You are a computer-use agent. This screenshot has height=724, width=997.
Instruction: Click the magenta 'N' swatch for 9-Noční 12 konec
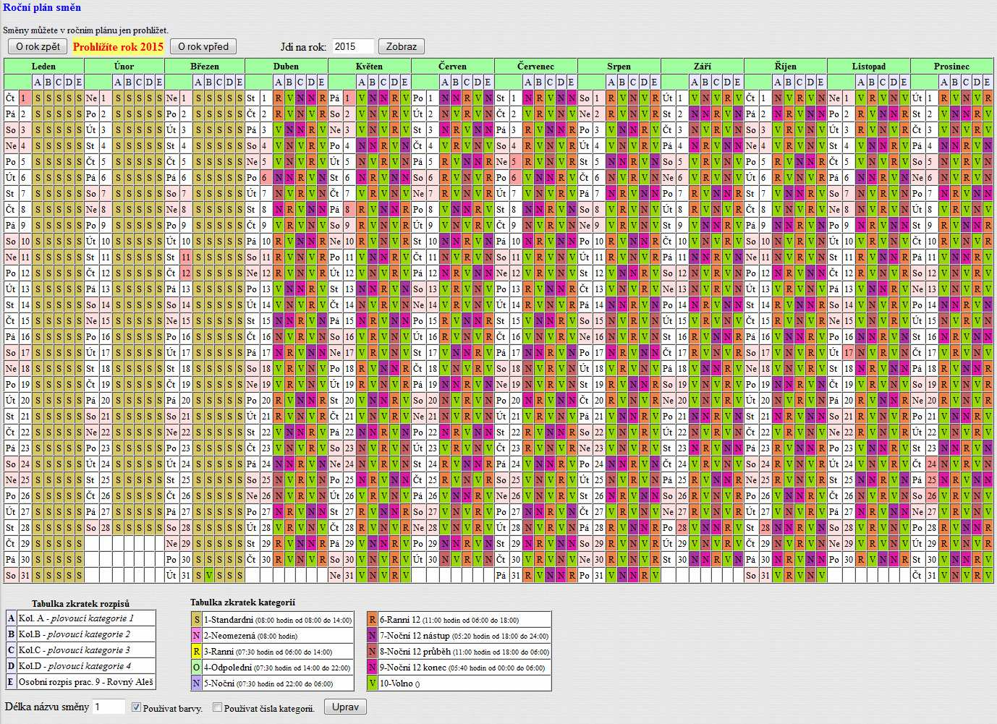372,668
